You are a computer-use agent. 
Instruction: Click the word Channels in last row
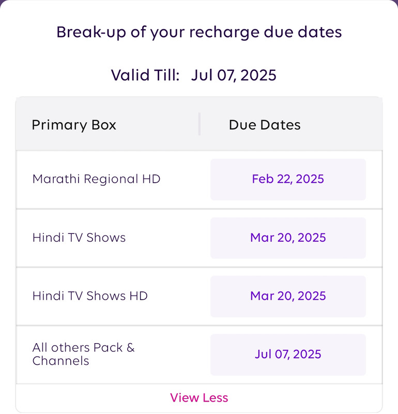[60, 361]
